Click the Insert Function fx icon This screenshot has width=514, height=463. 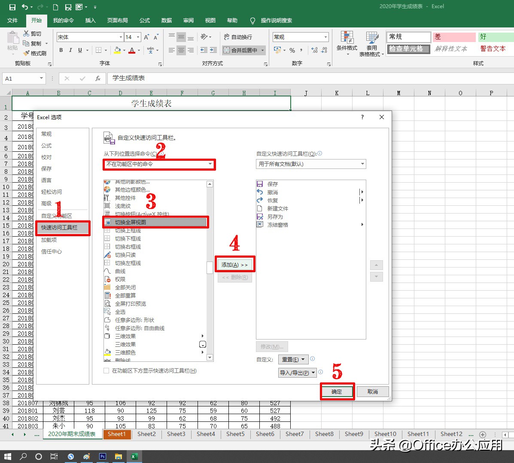(97, 78)
